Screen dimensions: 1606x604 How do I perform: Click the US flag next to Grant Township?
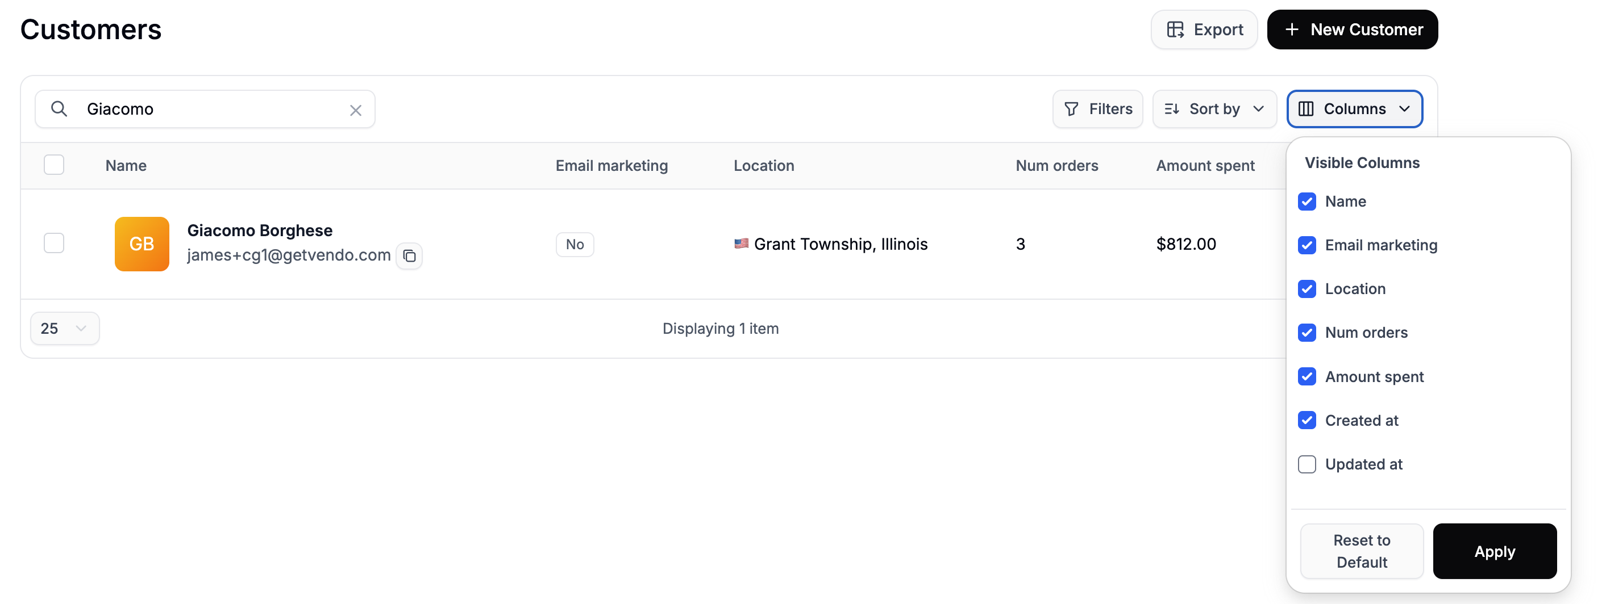tap(740, 244)
